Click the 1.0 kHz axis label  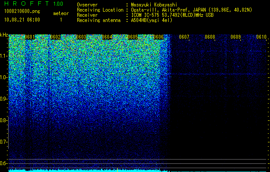[x=4, y=77]
